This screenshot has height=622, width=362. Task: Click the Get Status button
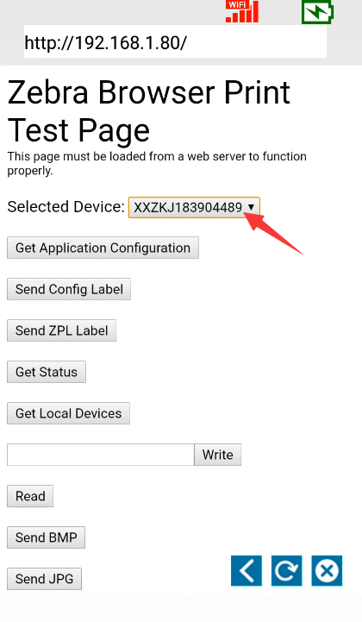click(47, 372)
